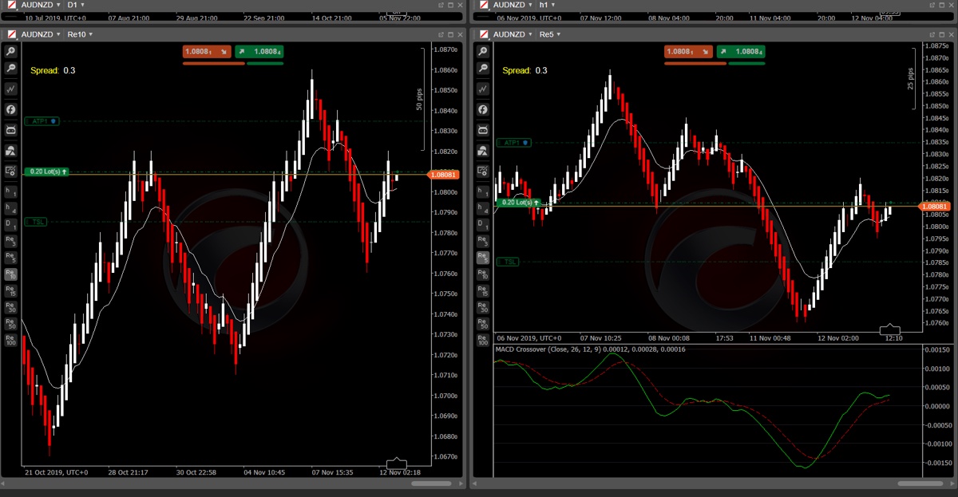
Task: Select Re5 renko period in Re10 chart
Action: [x=11, y=258]
